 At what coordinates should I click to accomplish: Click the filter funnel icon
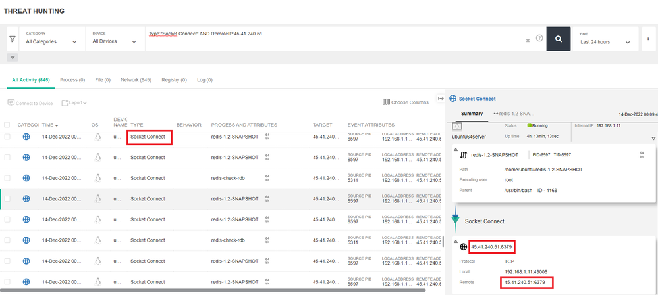pyautogui.click(x=13, y=39)
